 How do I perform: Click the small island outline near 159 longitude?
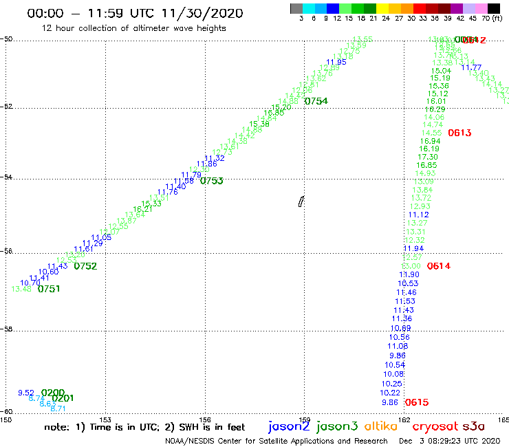point(301,201)
